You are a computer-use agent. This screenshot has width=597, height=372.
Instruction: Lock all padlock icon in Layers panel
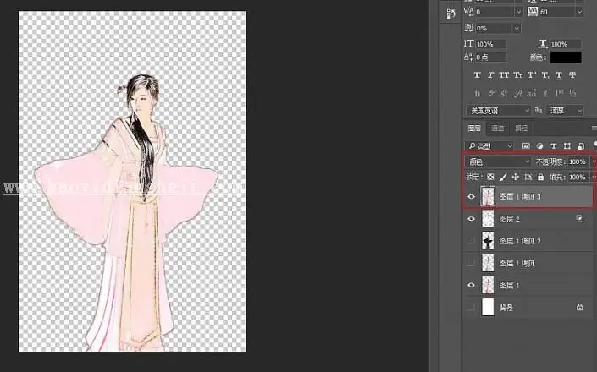(540, 177)
